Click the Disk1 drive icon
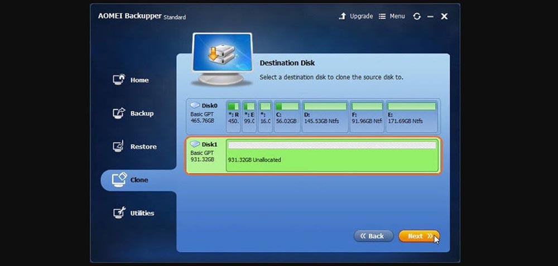The image size is (558, 266). tap(195, 144)
